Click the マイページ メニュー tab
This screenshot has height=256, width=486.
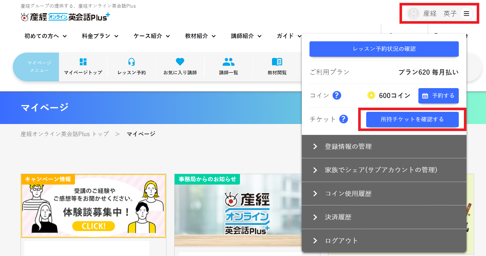[x=36, y=67]
